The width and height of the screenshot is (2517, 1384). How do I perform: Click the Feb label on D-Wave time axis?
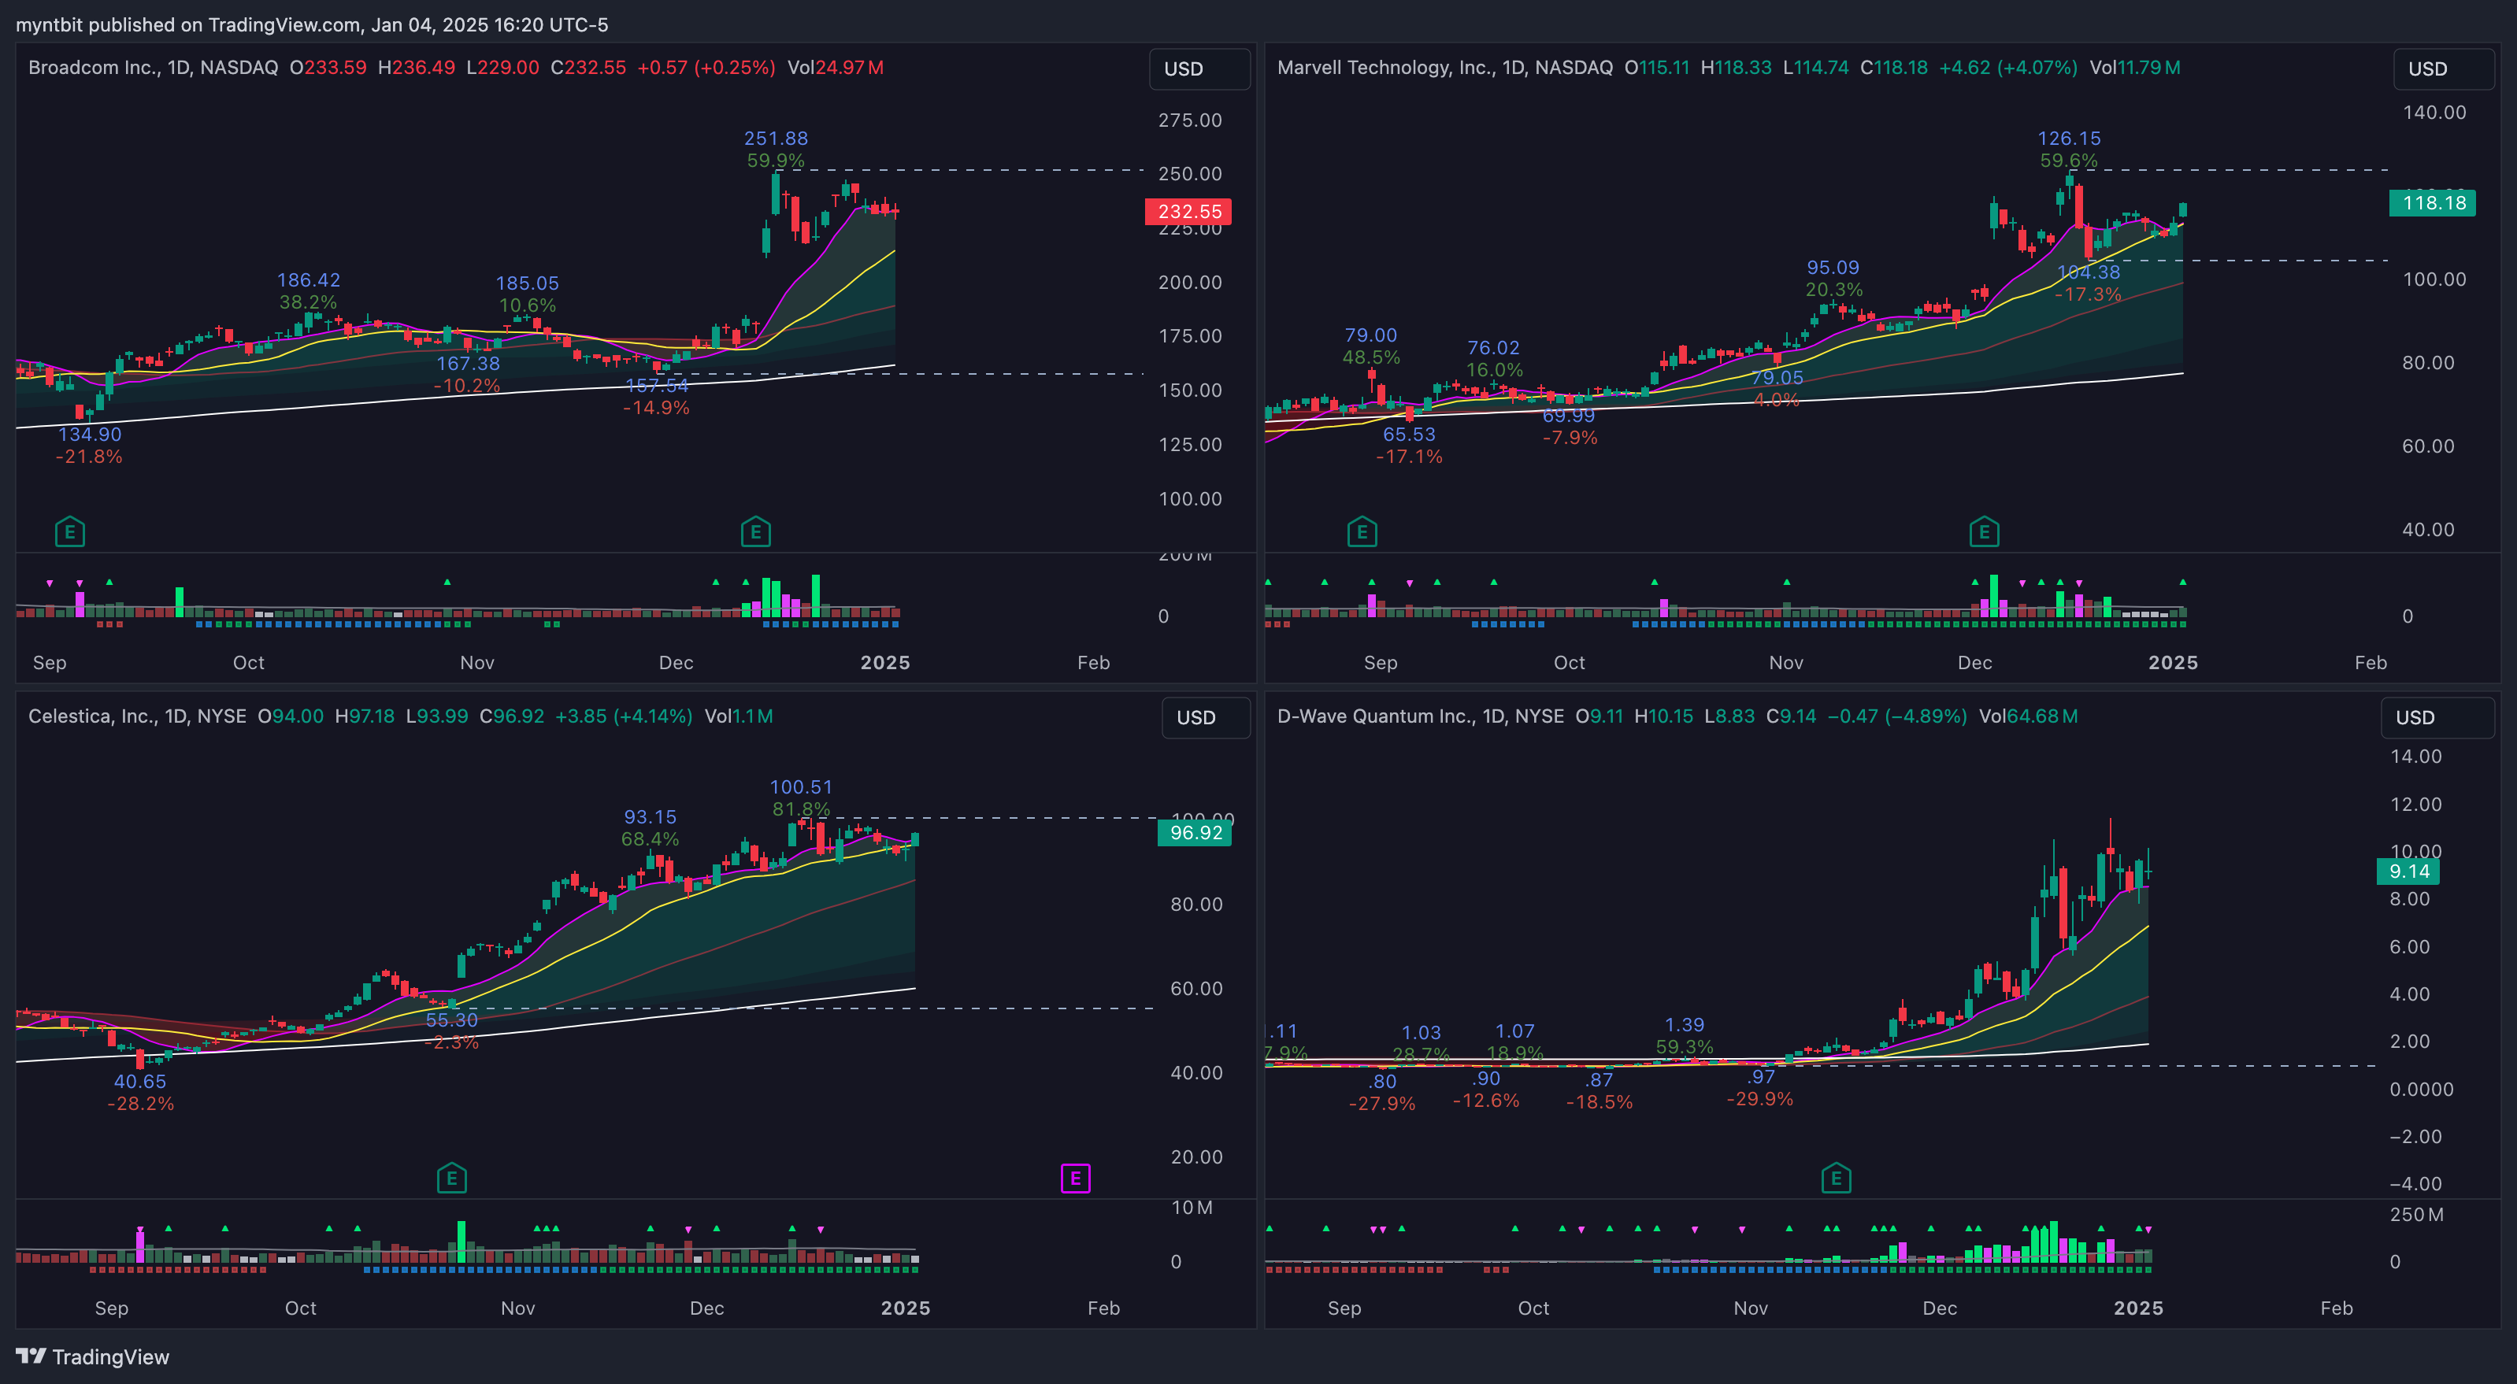pos(2336,1308)
